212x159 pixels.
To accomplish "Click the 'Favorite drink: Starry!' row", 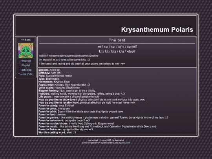I will tap(81, 111).
